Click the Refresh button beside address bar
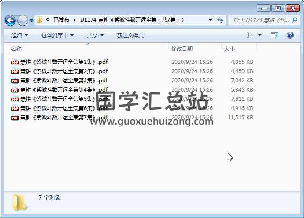 pos(220,20)
